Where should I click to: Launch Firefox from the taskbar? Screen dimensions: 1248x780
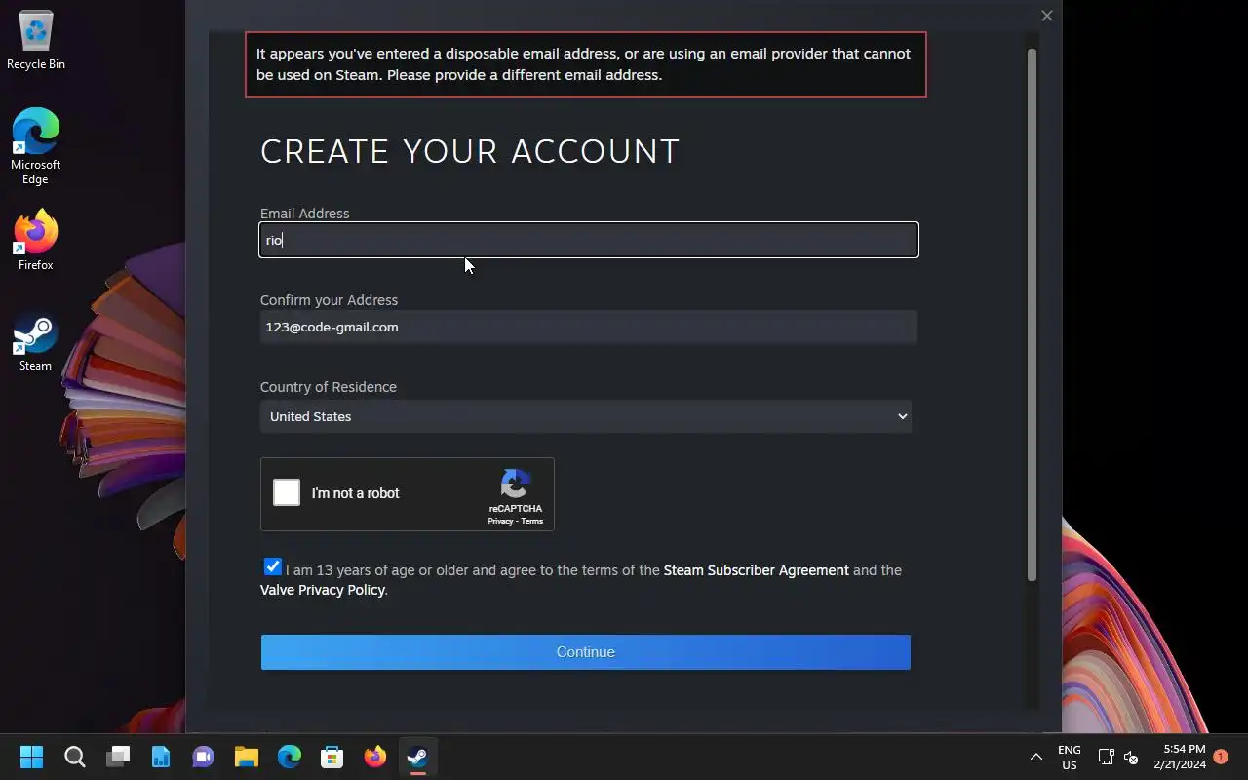click(375, 757)
